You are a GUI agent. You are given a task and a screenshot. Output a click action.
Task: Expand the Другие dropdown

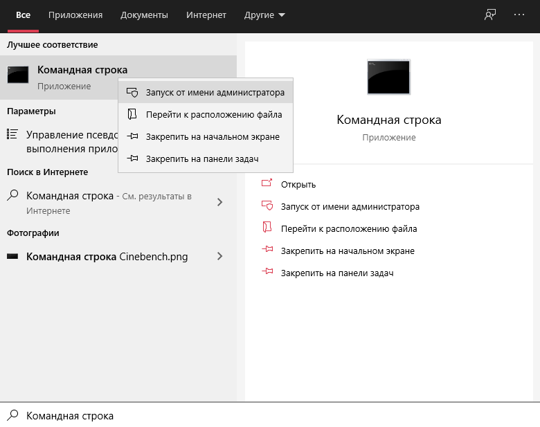click(264, 15)
